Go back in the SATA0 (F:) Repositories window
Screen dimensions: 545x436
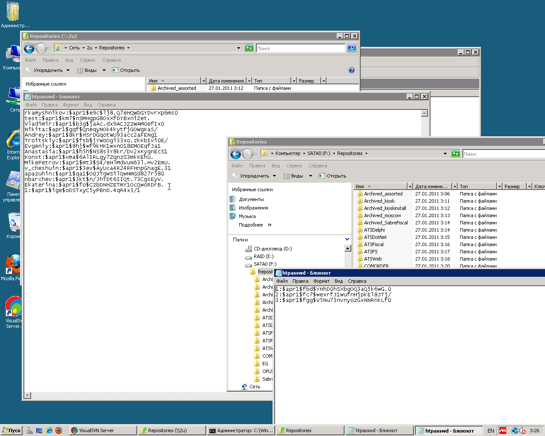click(235, 154)
